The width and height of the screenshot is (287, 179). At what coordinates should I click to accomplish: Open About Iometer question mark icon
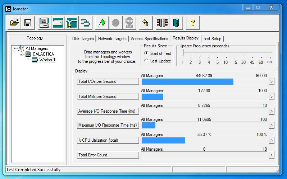click(x=192, y=23)
